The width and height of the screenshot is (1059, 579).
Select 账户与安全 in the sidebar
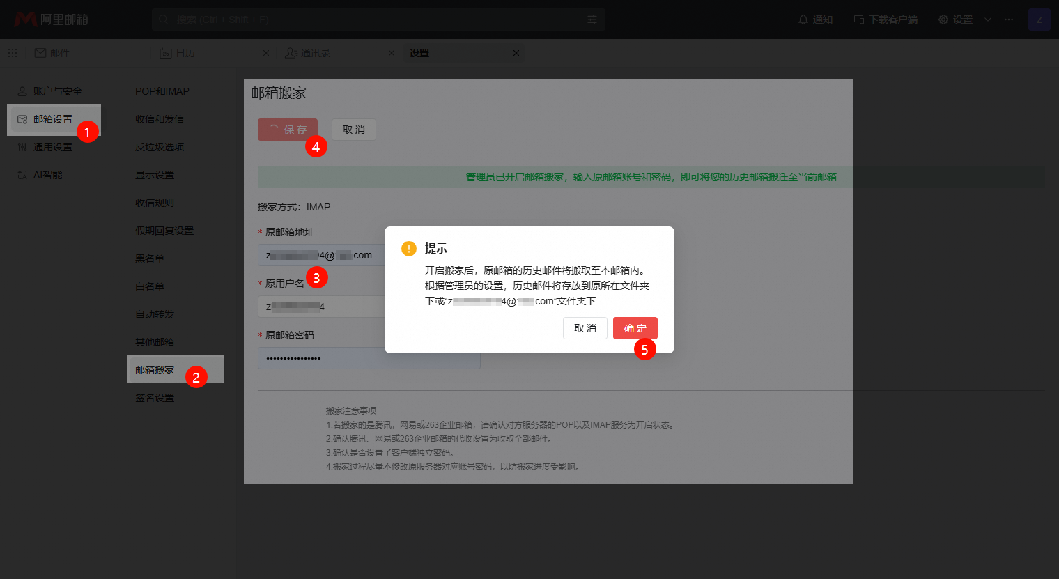(57, 91)
